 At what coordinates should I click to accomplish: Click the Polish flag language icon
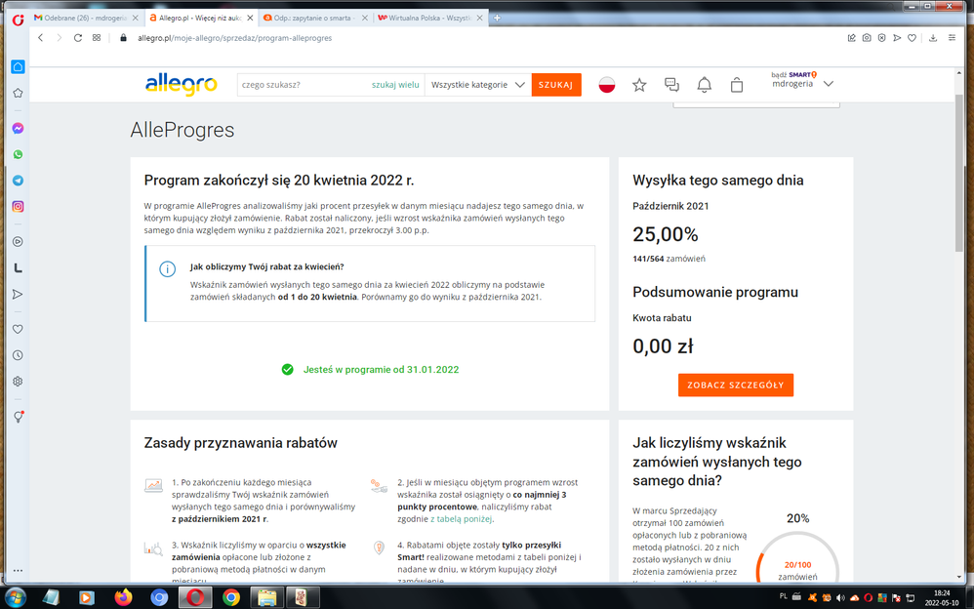[x=607, y=85]
